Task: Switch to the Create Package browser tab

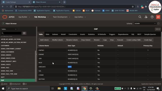Action: (16, 2)
